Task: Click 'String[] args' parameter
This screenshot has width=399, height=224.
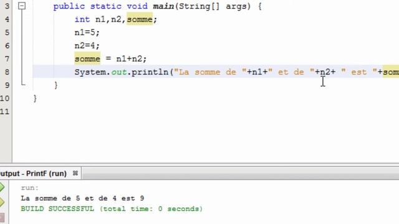Action: 213,6
